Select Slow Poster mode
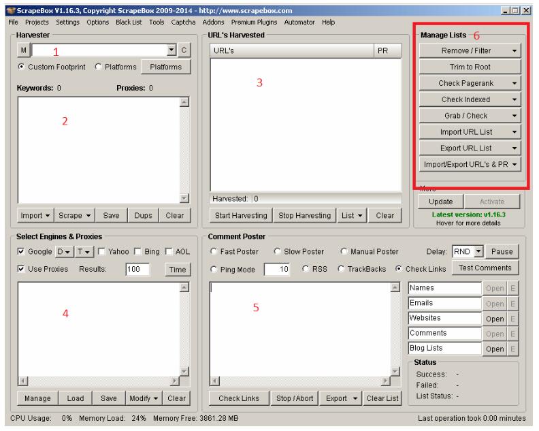Viewport: 539px width, 431px height. point(277,251)
